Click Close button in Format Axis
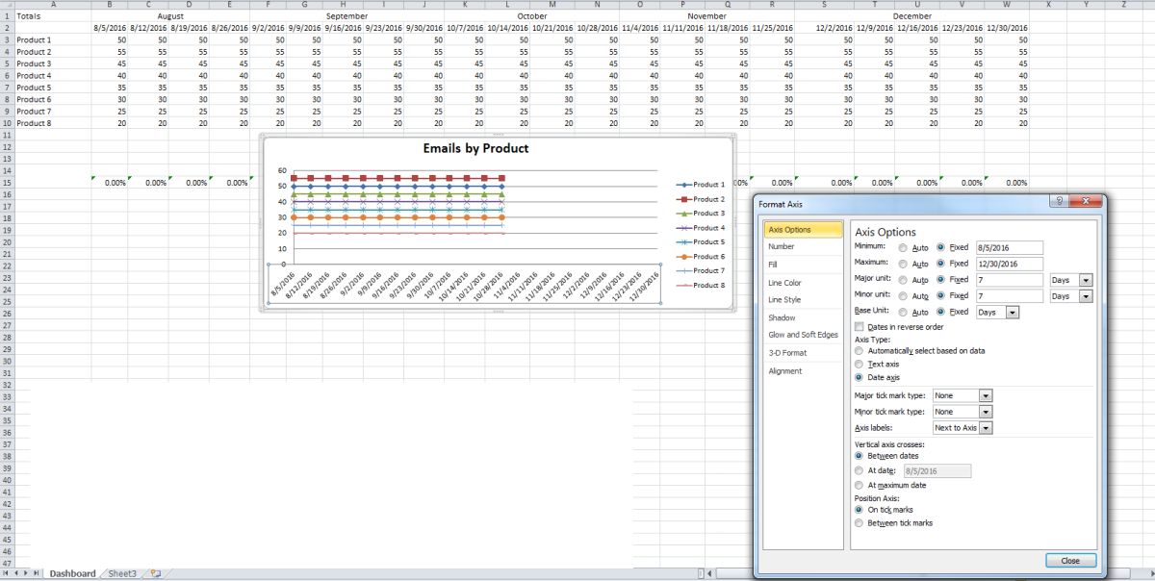The image size is (1155, 581). click(x=1070, y=561)
